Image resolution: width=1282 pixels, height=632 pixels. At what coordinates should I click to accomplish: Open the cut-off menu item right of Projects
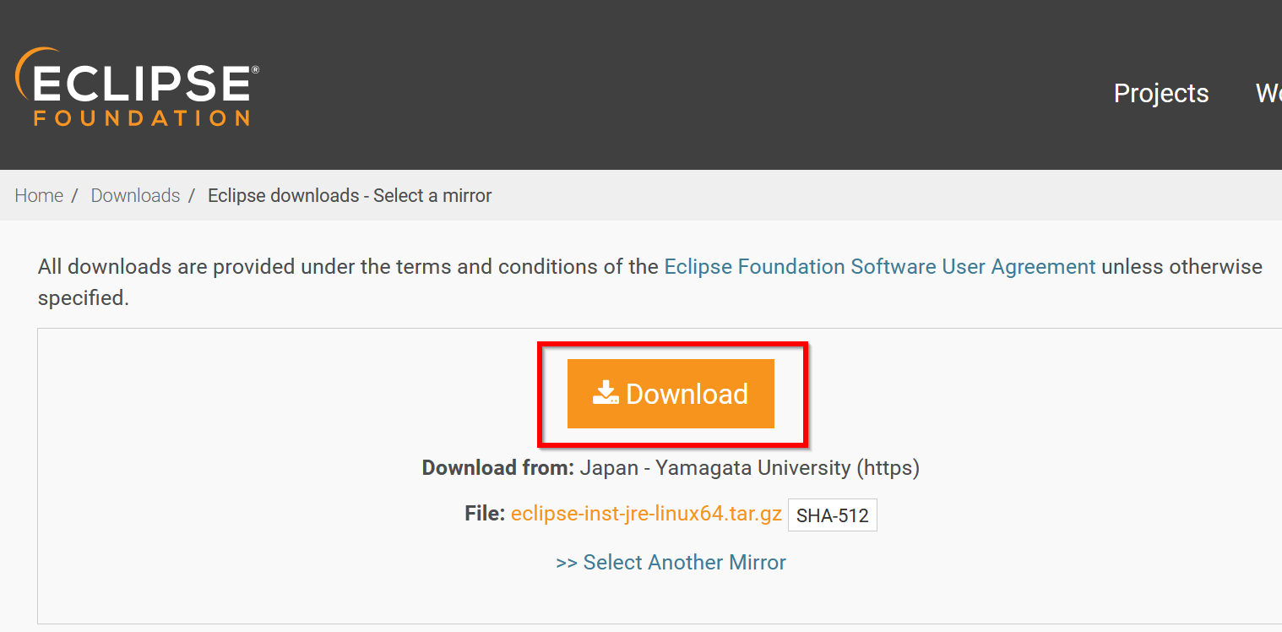(x=1268, y=93)
